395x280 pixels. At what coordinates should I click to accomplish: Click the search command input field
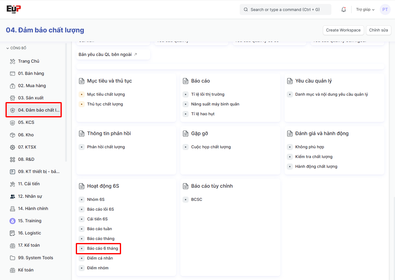pyautogui.click(x=285, y=9)
